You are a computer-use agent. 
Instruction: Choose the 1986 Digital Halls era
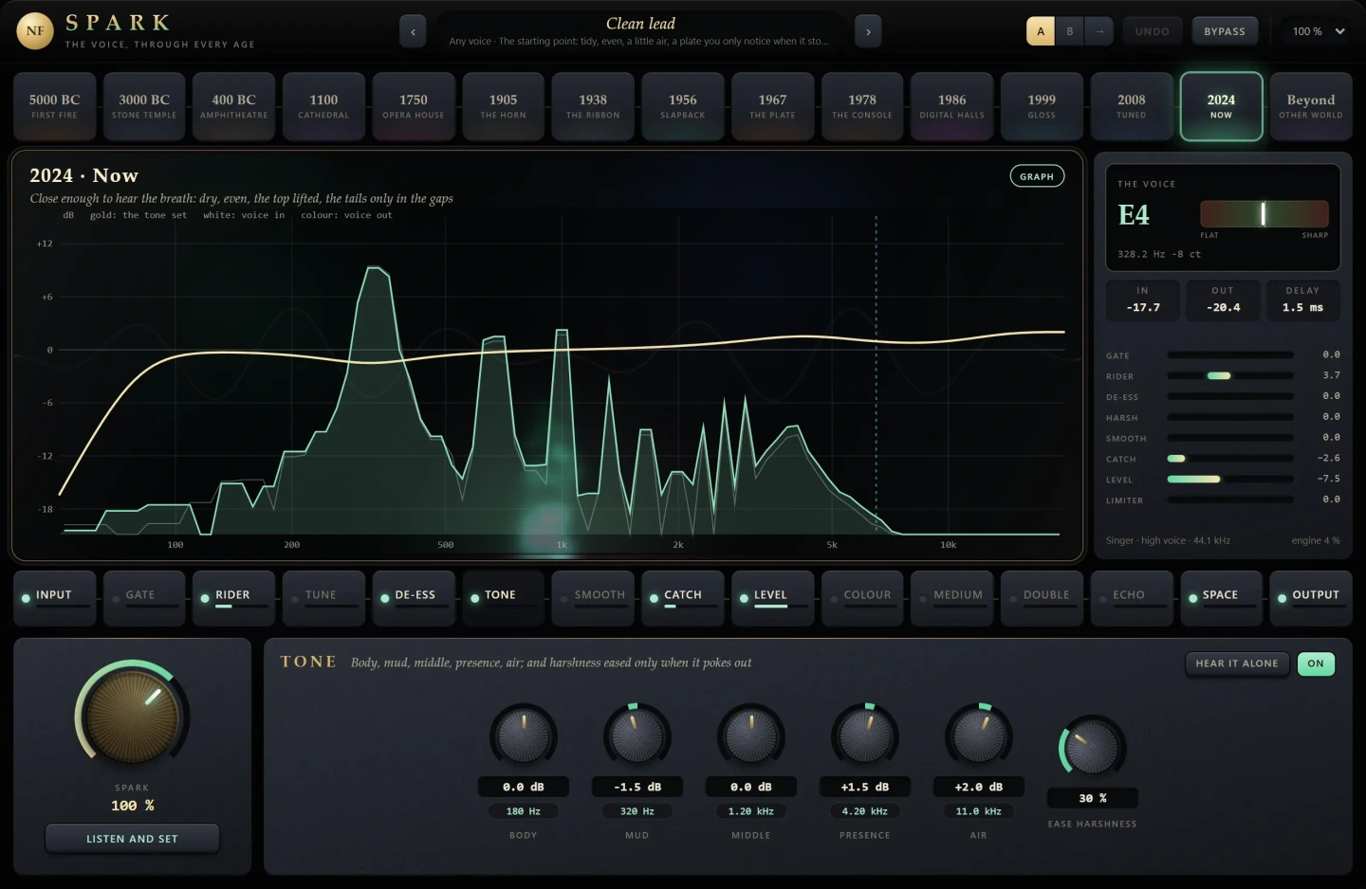click(x=952, y=106)
